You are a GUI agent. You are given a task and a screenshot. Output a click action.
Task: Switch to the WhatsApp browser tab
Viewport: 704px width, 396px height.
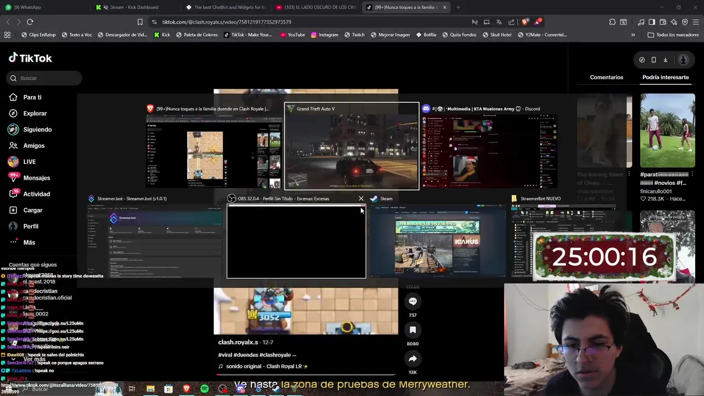pyautogui.click(x=43, y=7)
